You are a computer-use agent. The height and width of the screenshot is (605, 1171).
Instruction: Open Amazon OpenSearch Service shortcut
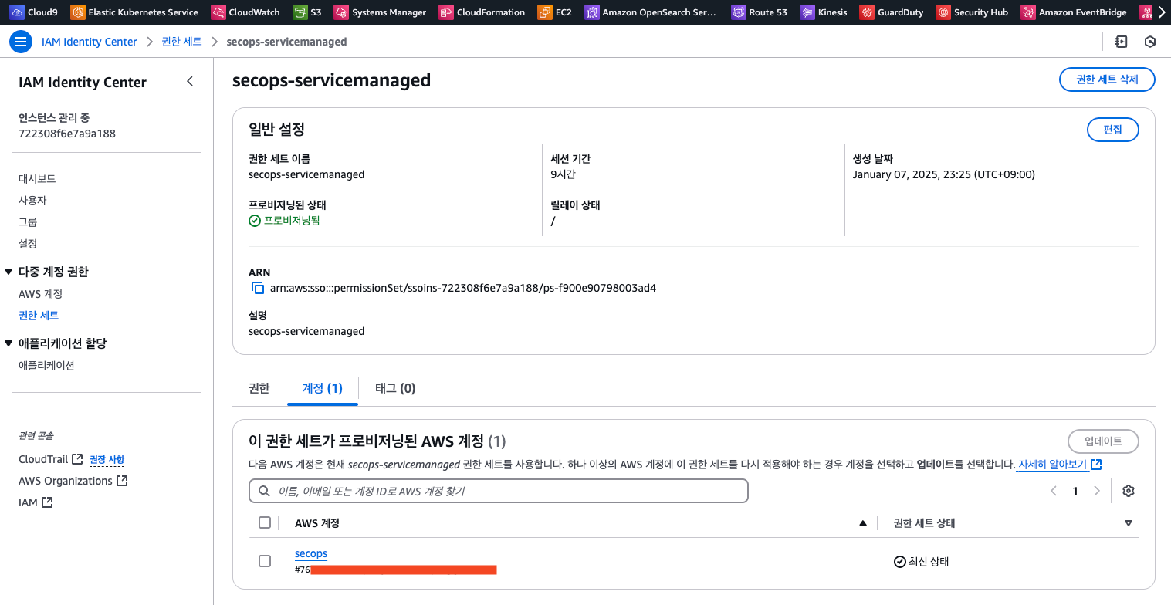pyautogui.click(x=651, y=12)
